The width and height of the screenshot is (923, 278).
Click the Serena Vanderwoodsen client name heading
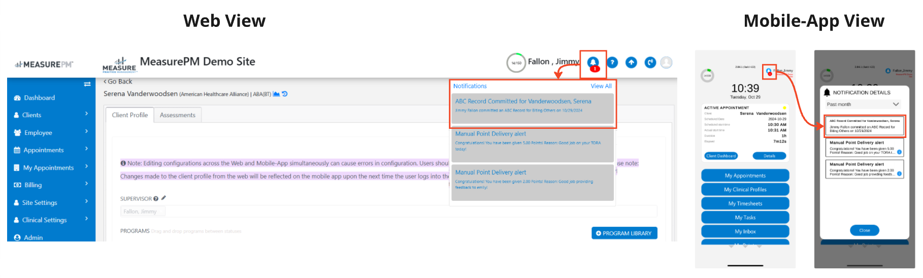pos(141,94)
